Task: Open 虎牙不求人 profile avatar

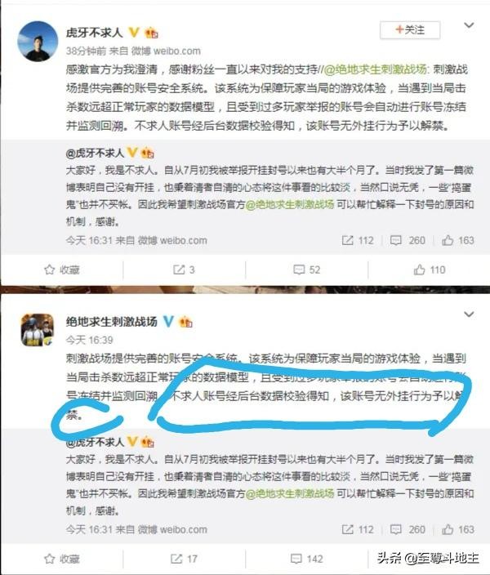Action: pos(38,41)
